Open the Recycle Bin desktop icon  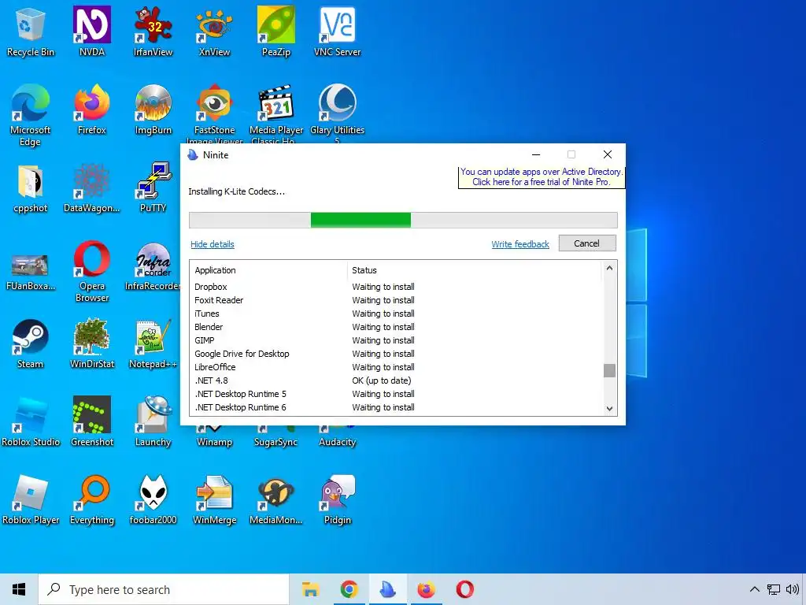[x=30, y=31]
